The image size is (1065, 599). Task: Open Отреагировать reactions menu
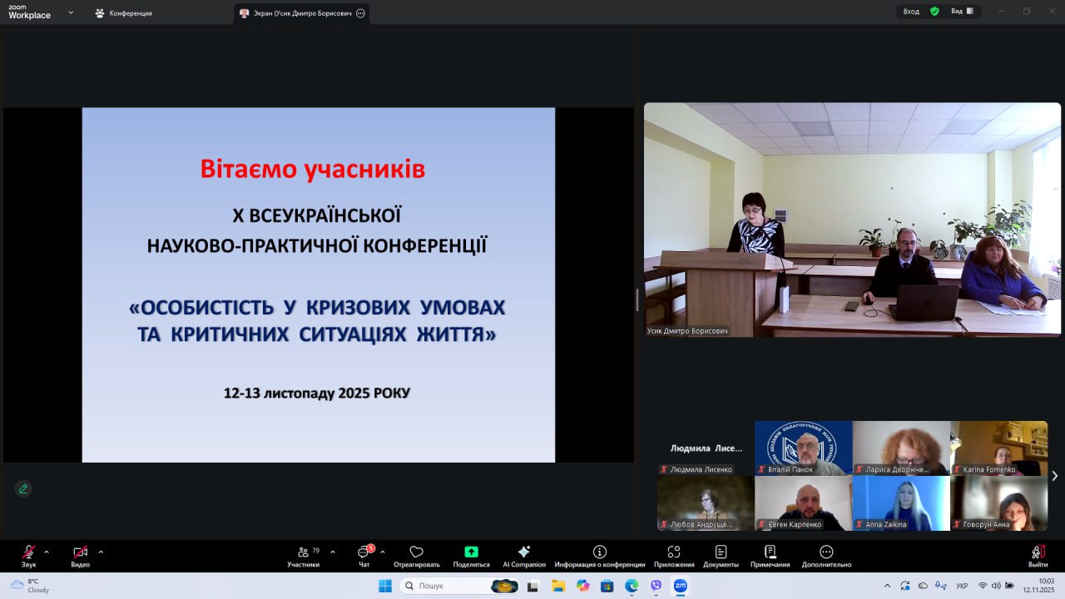pyautogui.click(x=417, y=556)
